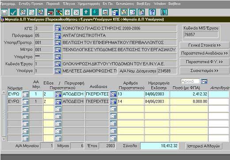The width and height of the screenshot is (230, 160).
Task: Open the Έλεγχοι menu
Action: [69, 4]
